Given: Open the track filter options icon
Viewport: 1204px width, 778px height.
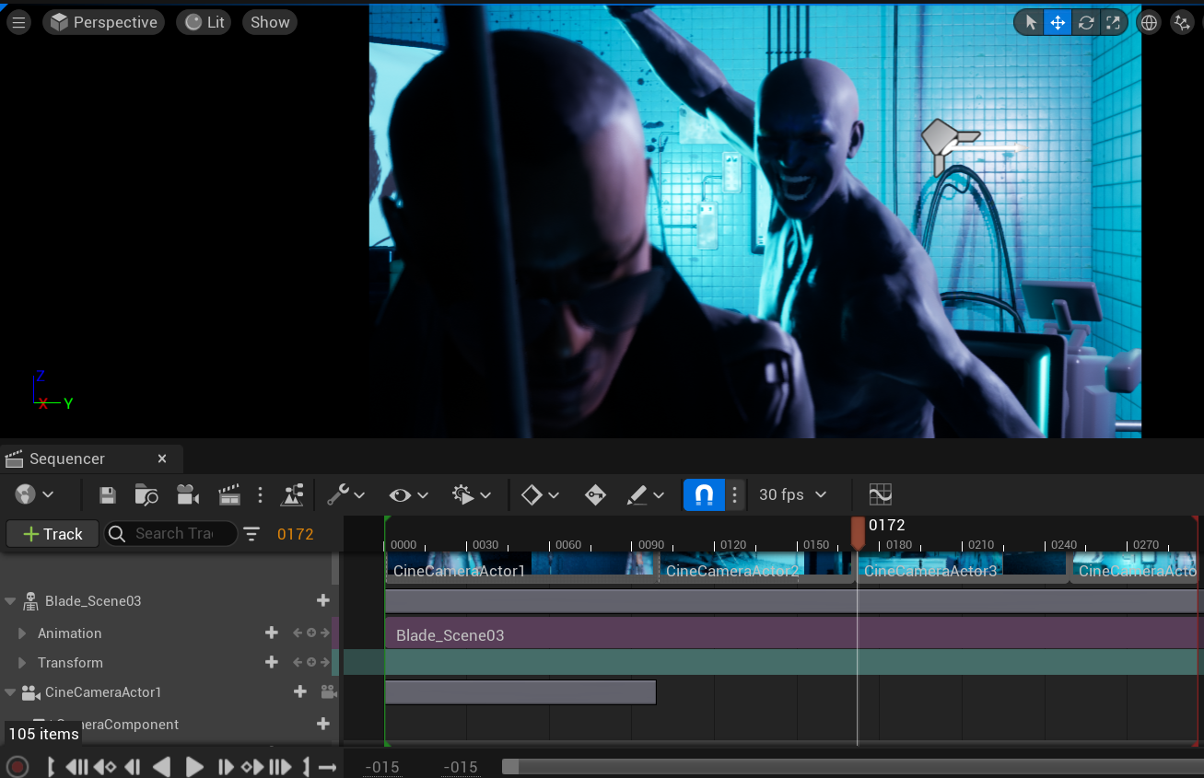Looking at the screenshot, I should (x=251, y=534).
